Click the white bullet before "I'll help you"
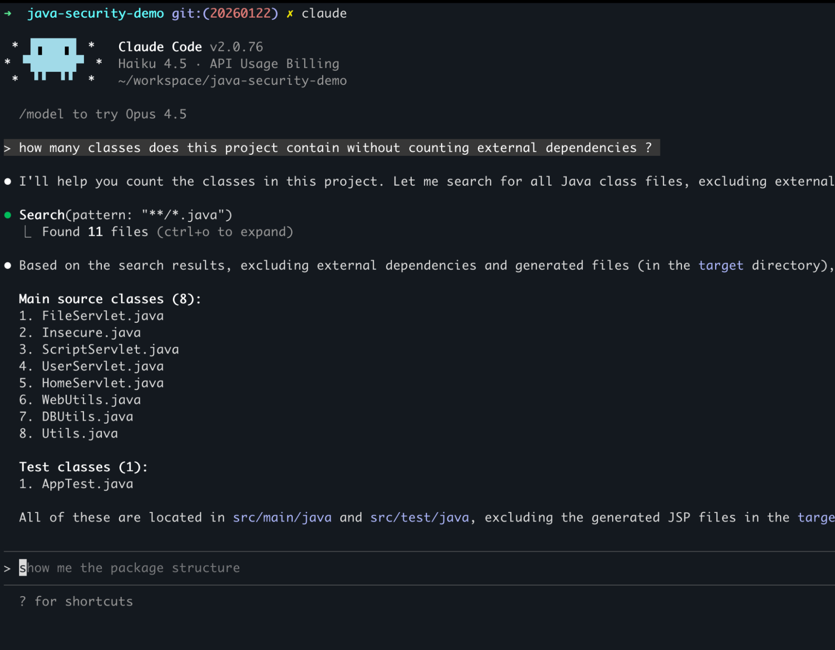 pos(8,181)
